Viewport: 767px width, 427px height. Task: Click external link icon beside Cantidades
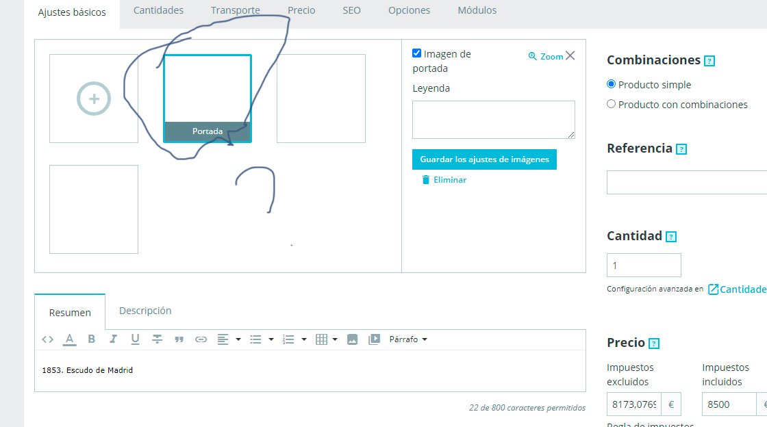(x=713, y=289)
